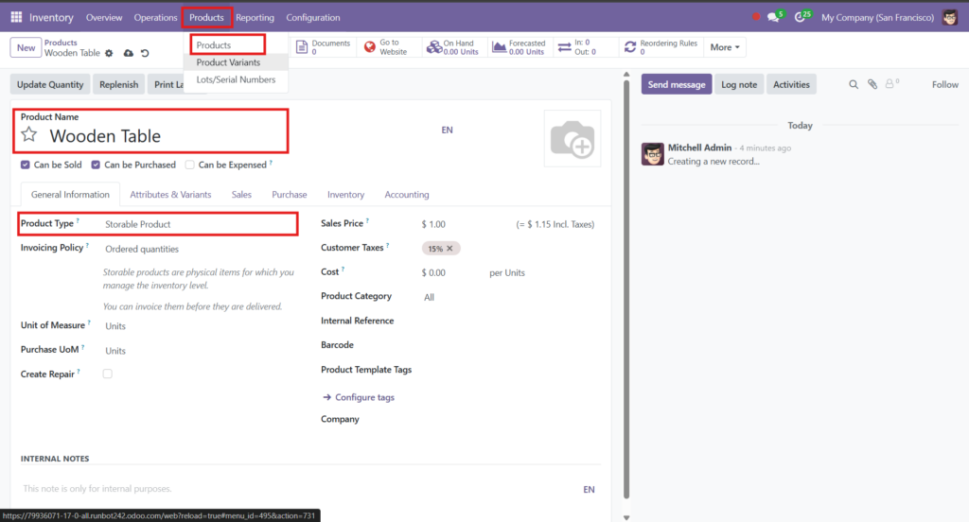Image resolution: width=969 pixels, height=522 pixels.
Task: Switch to Purchase tab
Action: point(290,195)
